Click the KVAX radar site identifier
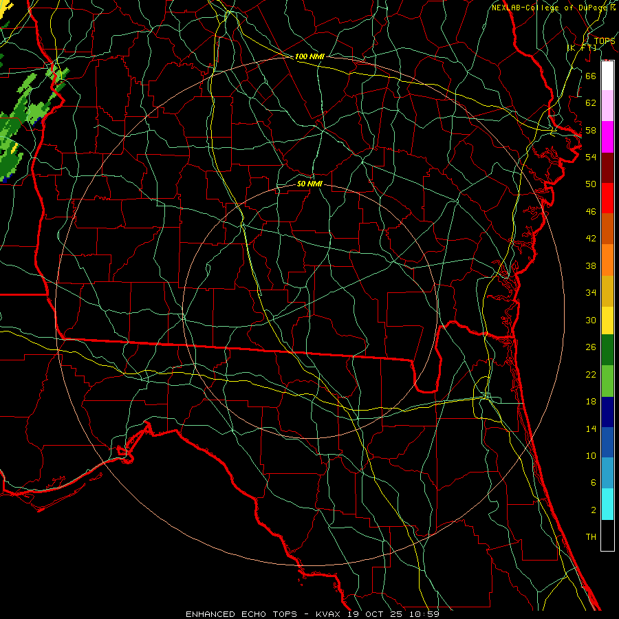Image resolution: width=619 pixels, height=619 pixels. click(327, 614)
